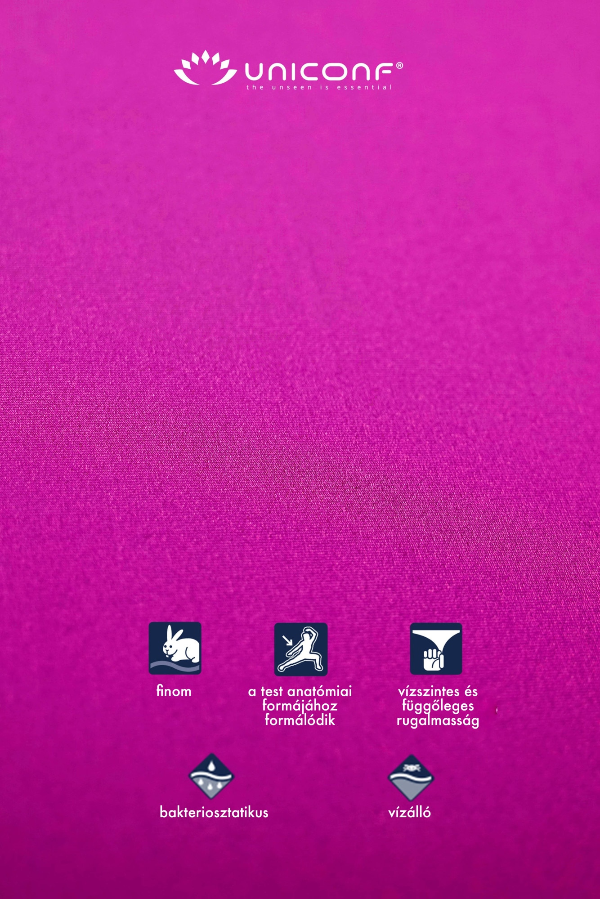Viewport: 600px width, 899px height.
Task: Click the rabbit softness icon
Action: 175,648
